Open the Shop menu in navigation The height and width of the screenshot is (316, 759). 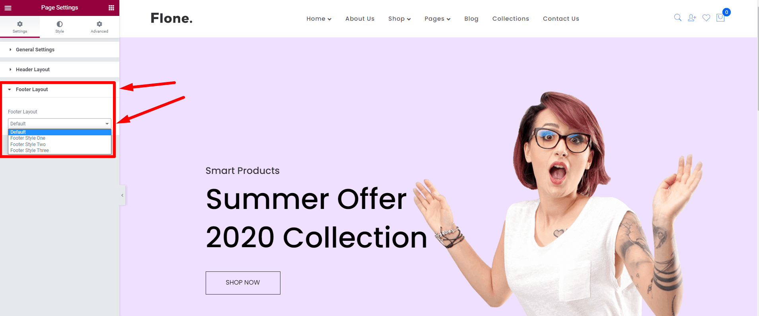(399, 19)
